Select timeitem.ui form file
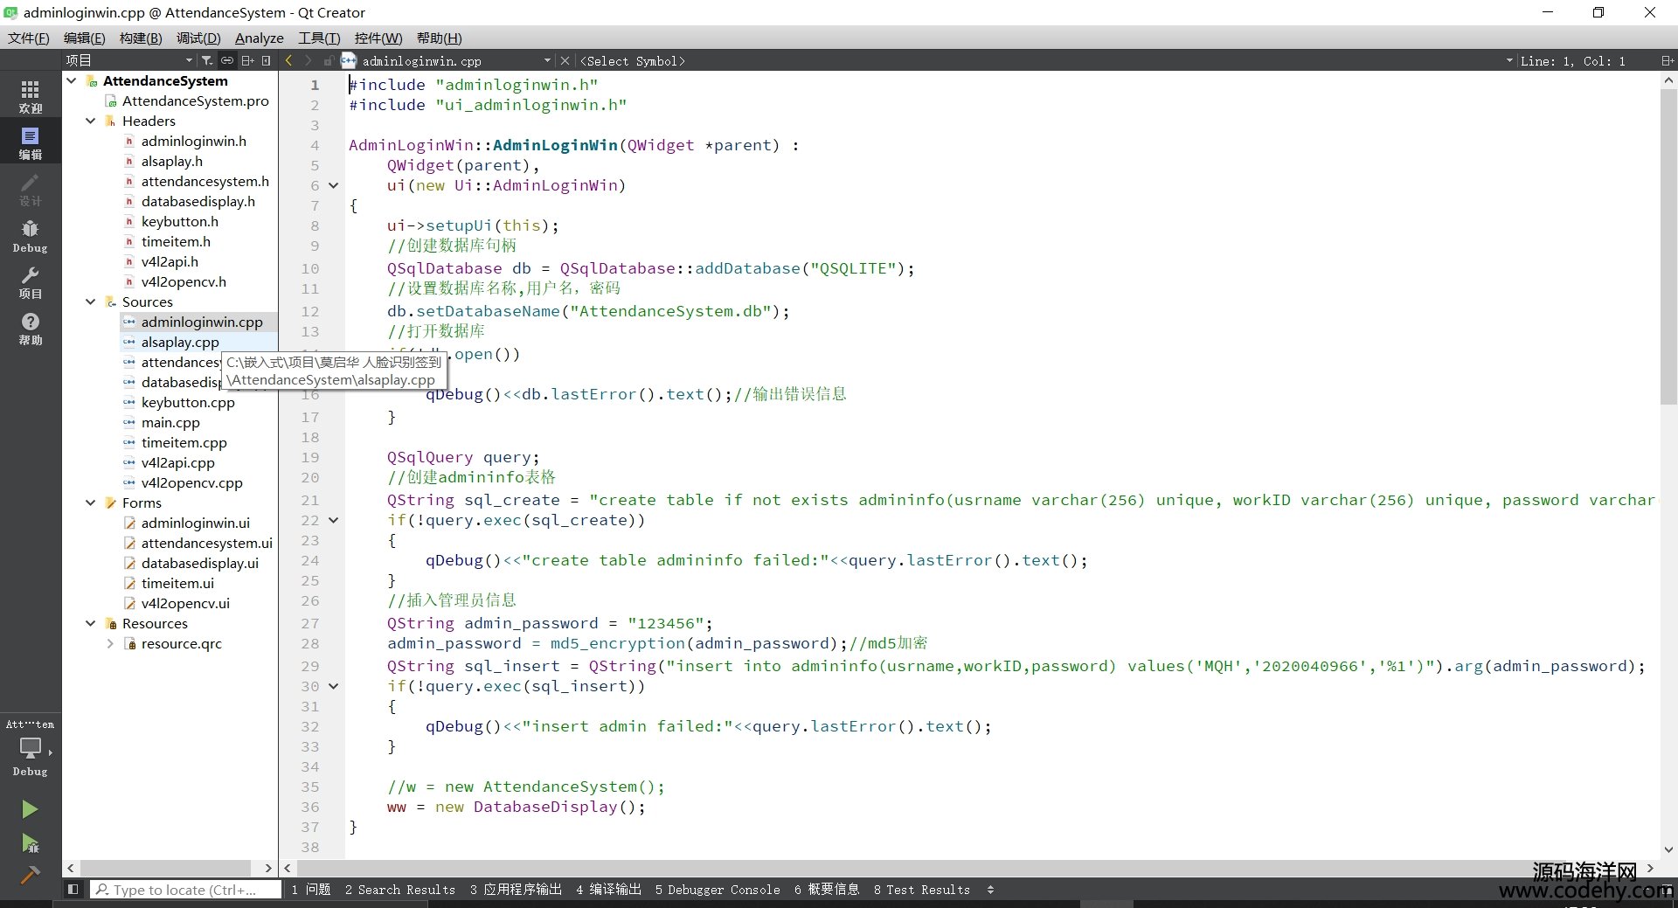The image size is (1678, 908). (x=177, y=583)
